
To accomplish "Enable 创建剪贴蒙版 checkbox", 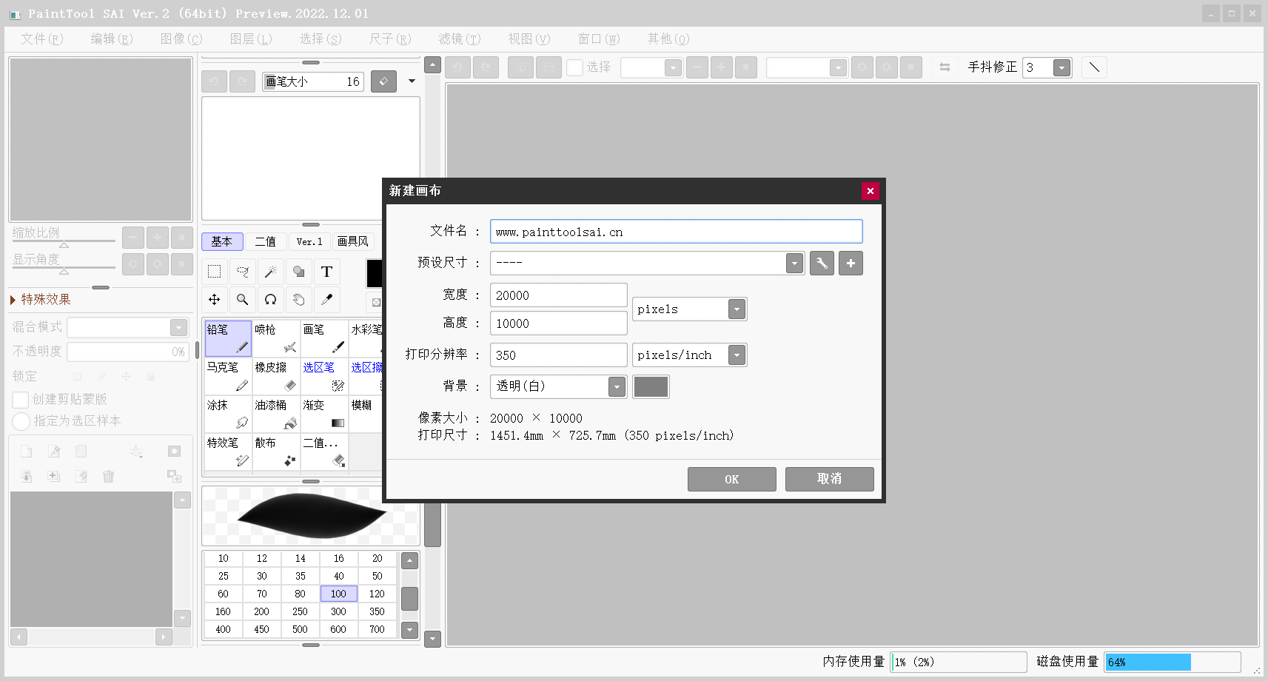I will click(x=21, y=400).
